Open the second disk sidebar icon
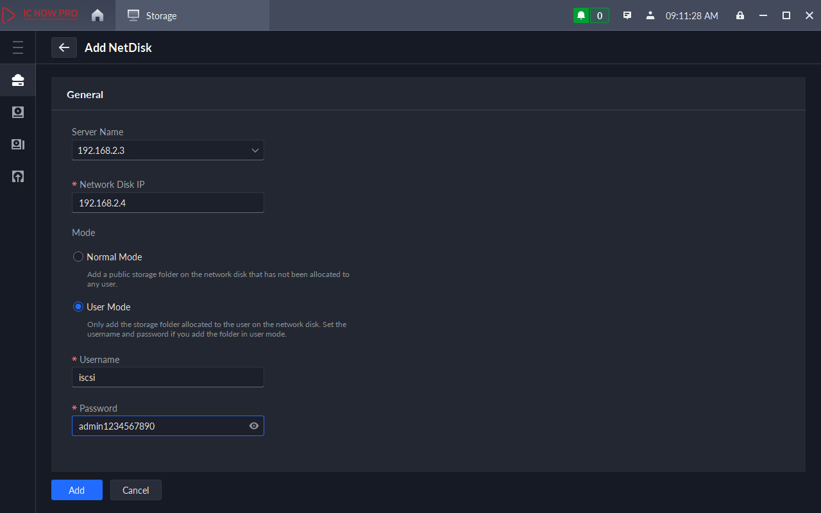This screenshot has height=513, width=821. [x=18, y=112]
